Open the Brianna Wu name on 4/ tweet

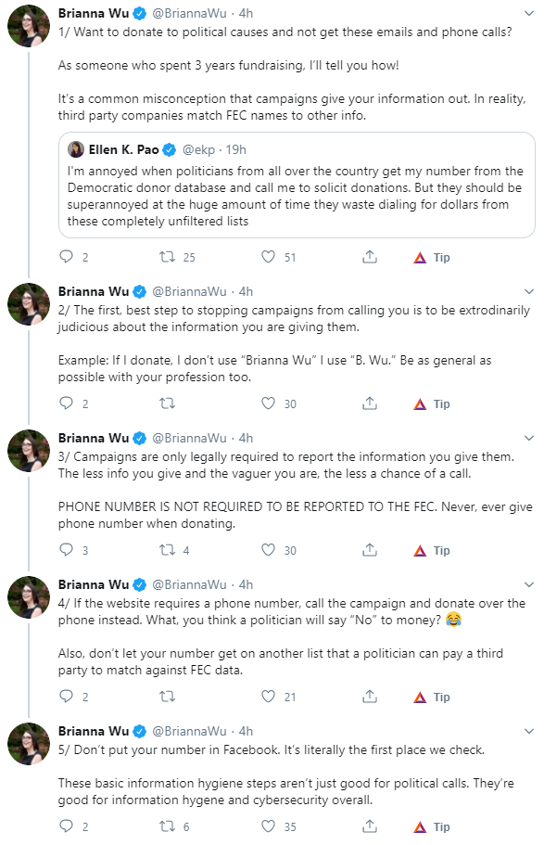click(x=94, y=584)
